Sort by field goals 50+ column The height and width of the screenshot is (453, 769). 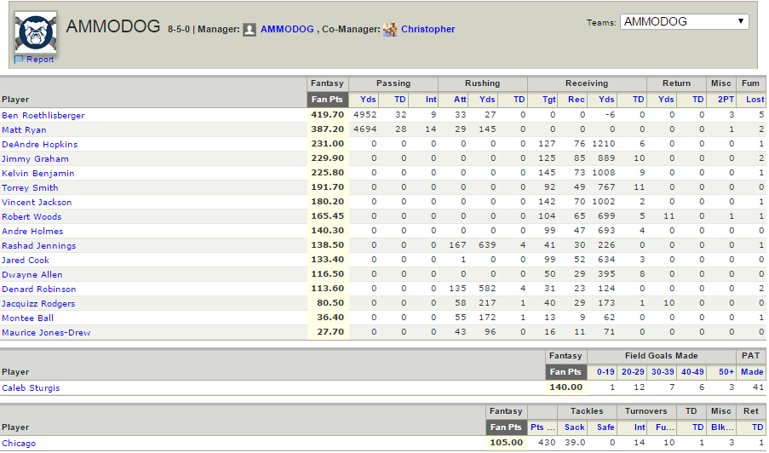pos(726,372)
